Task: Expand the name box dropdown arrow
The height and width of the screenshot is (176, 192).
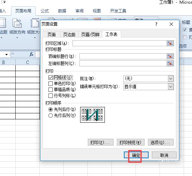Action: coord(6,54)
